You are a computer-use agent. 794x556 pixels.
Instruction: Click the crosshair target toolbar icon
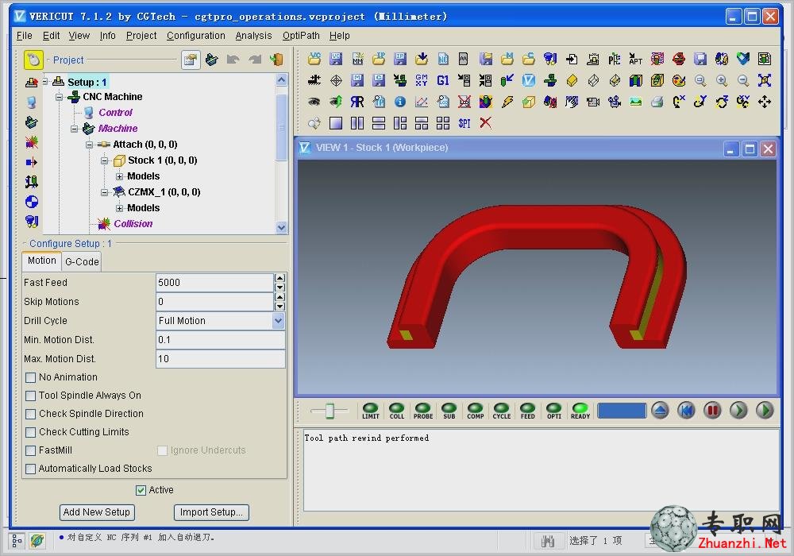point(336,80)
